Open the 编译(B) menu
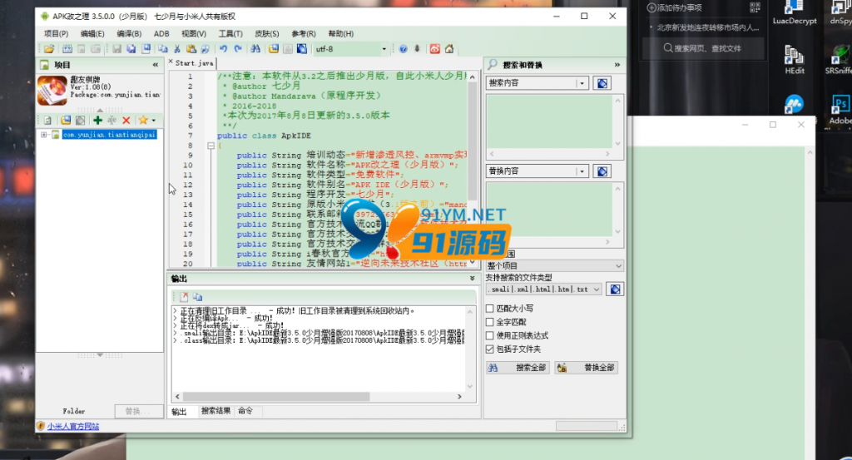The image size is (852, 460). point(129,33)
